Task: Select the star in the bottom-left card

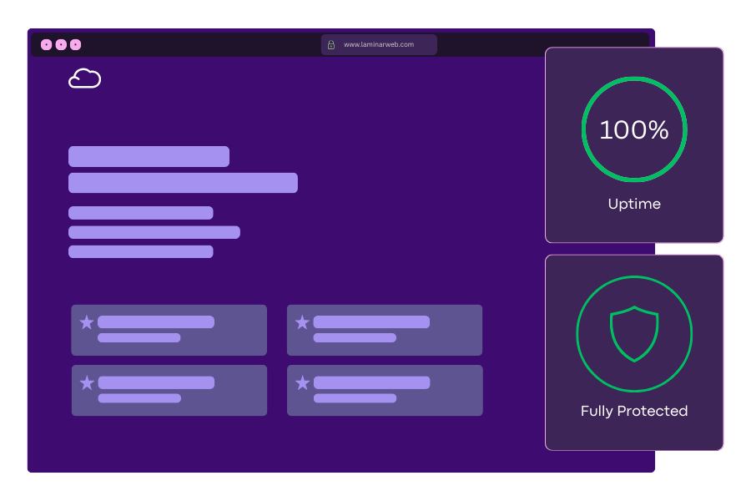Action: coord(87,382)
